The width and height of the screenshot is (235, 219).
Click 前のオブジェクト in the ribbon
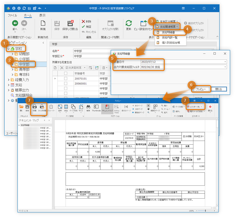194,23
